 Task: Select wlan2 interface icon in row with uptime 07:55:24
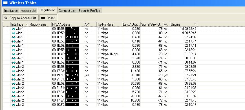[14, 71]
